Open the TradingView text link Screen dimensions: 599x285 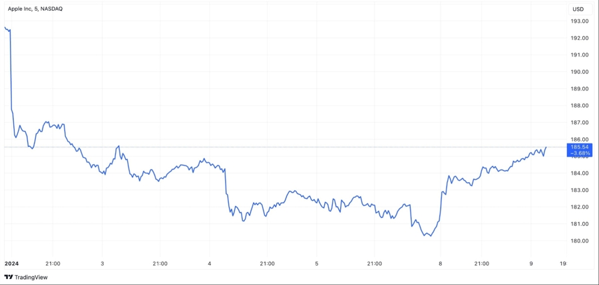[31, 277]
